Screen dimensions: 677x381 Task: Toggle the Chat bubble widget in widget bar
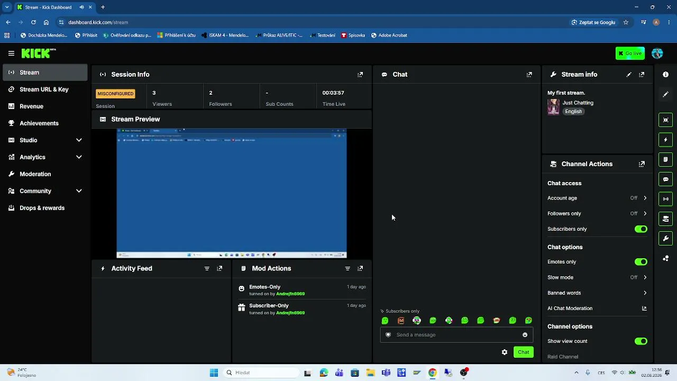[665, 179]
